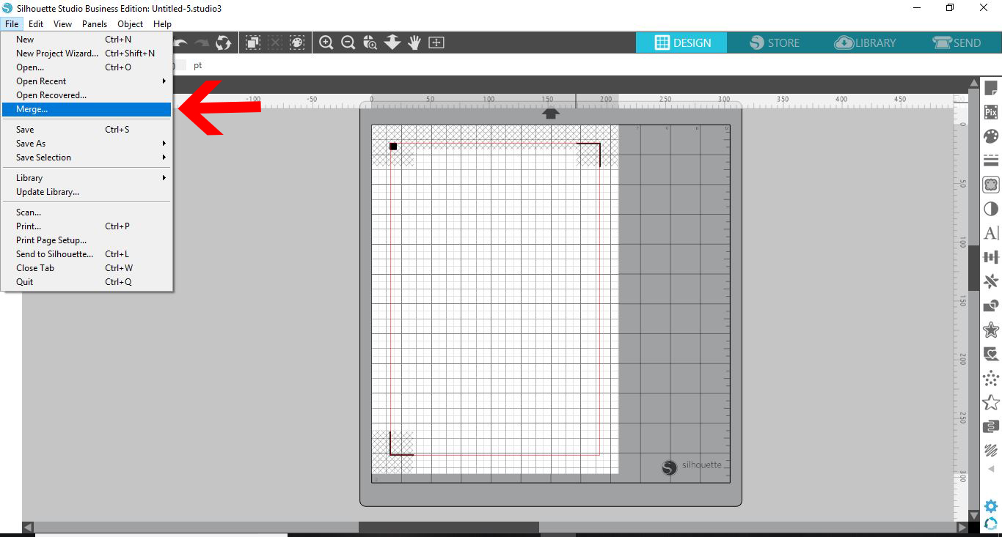Open the Help menu
1002x537 pixels.
click(162, 24)
